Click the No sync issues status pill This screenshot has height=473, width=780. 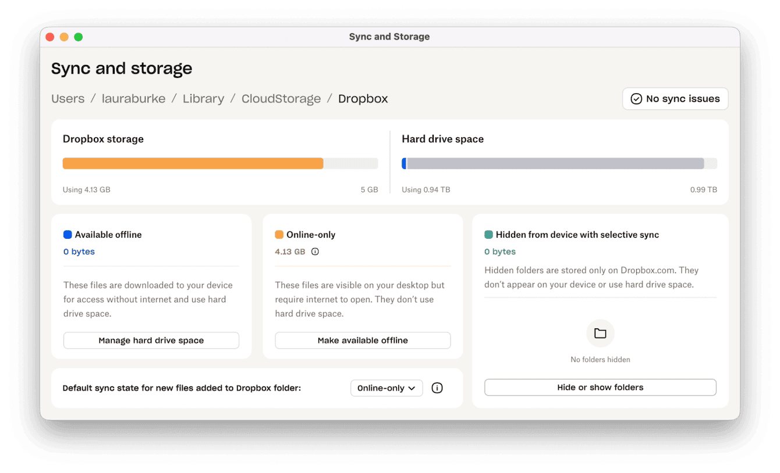(675, 99)
